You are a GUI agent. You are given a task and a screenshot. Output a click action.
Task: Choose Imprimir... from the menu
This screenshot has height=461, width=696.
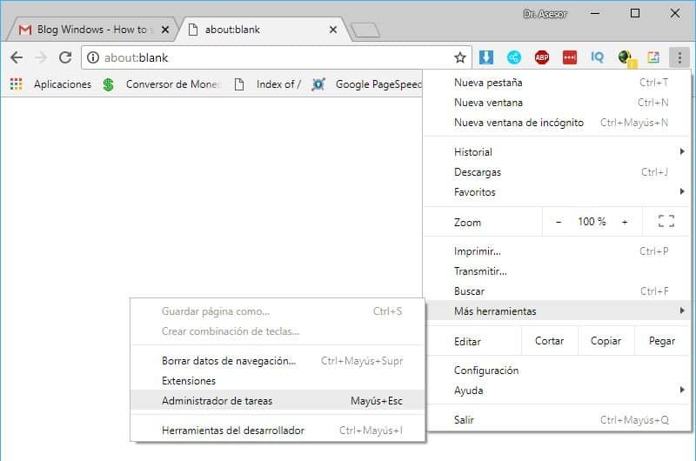point(557,251)
